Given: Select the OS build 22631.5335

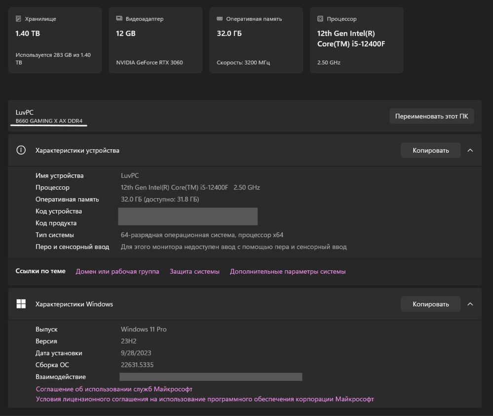Looking at the screenshot, I should coord(137,365).
